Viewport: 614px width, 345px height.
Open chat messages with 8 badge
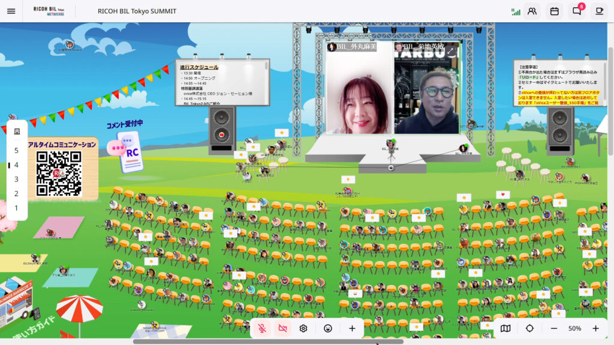tap(577, 11)
